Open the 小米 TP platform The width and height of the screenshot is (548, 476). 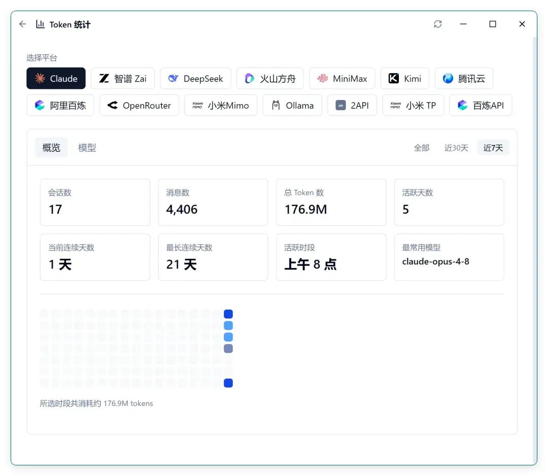coord(413,105)
